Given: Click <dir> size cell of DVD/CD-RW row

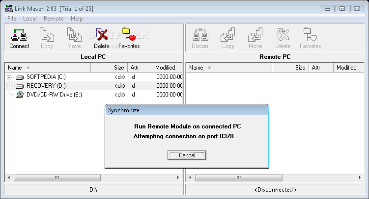Looking at the screenshot, I should coord(120,95).
